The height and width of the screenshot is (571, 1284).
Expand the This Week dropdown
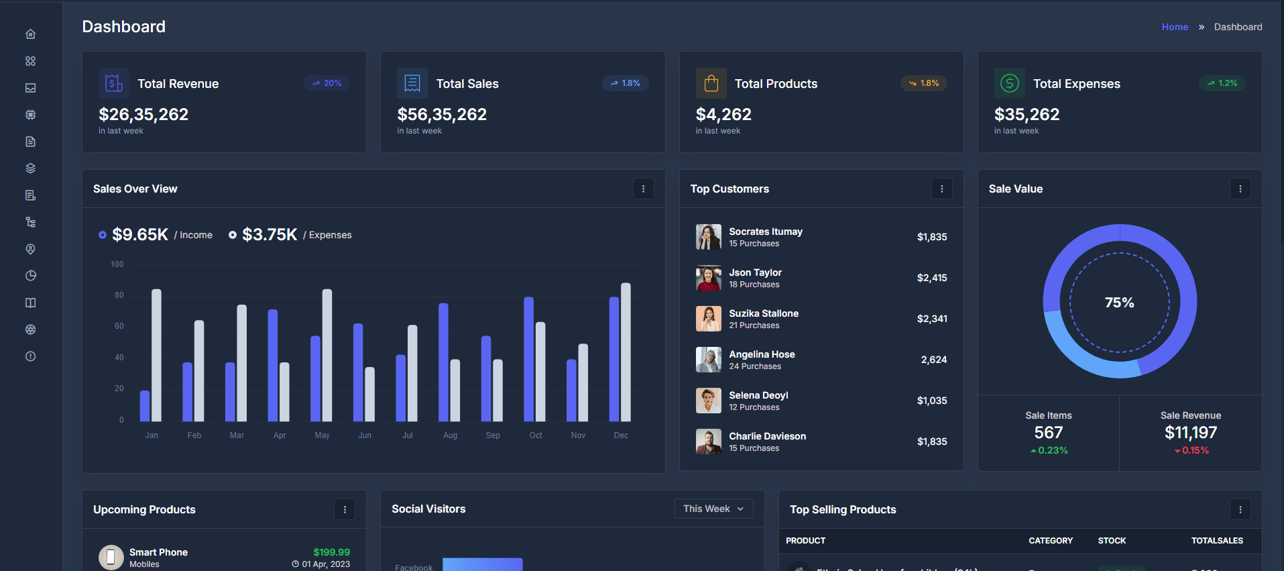[713, 509]
